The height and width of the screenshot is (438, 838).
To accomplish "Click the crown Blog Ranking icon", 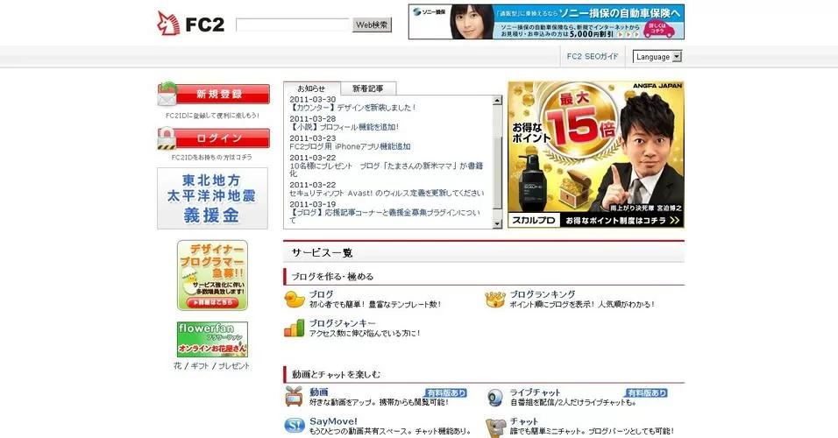I will click(495, 299).
